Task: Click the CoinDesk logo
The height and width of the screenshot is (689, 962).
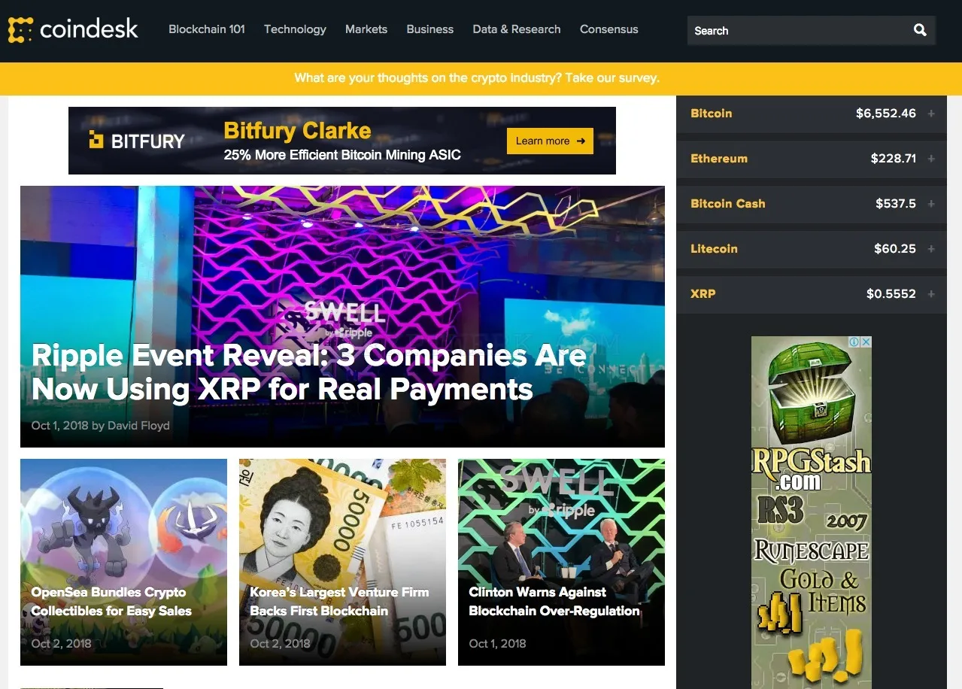Action: pos(73,29)
